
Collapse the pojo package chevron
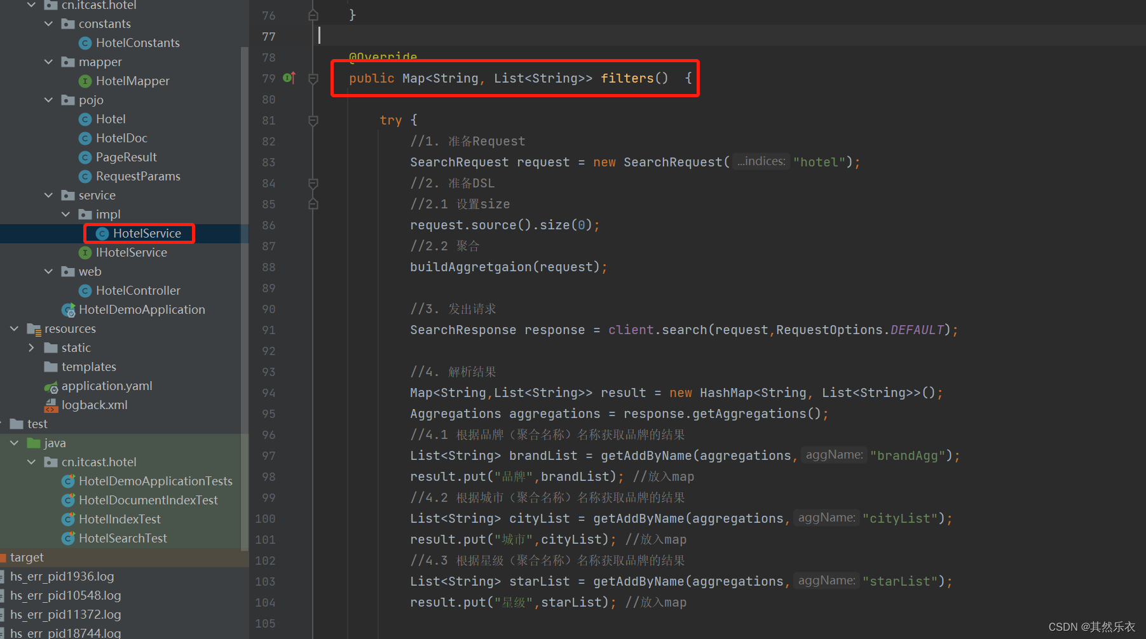pos(49,100)
